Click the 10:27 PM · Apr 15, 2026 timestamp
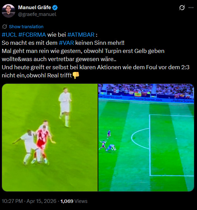The image size is (197, 210). coord(29,201)
